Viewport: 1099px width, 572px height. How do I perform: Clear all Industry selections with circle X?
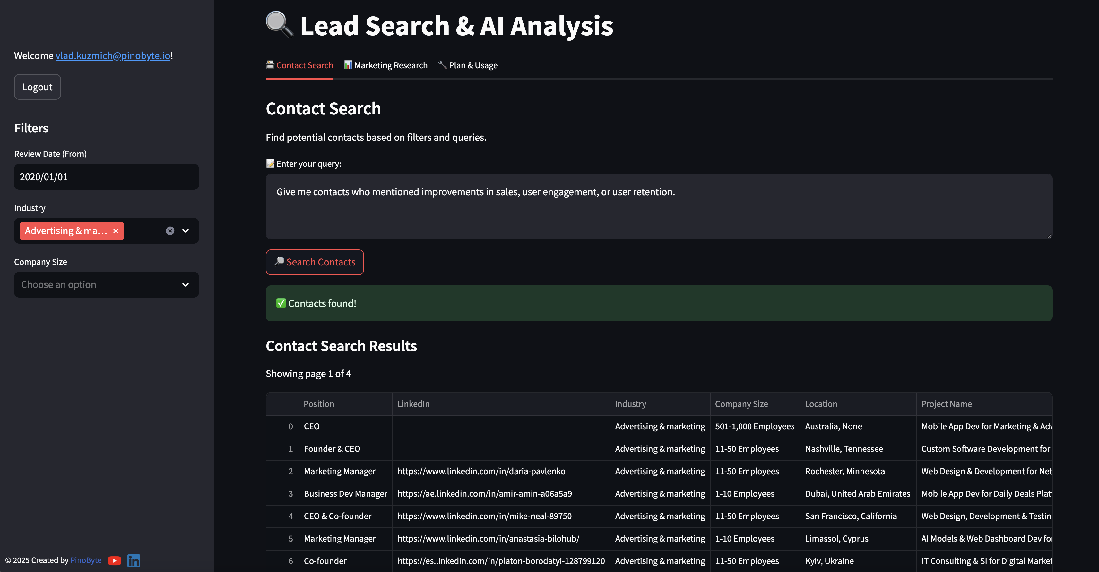click(x=170, y=231)
